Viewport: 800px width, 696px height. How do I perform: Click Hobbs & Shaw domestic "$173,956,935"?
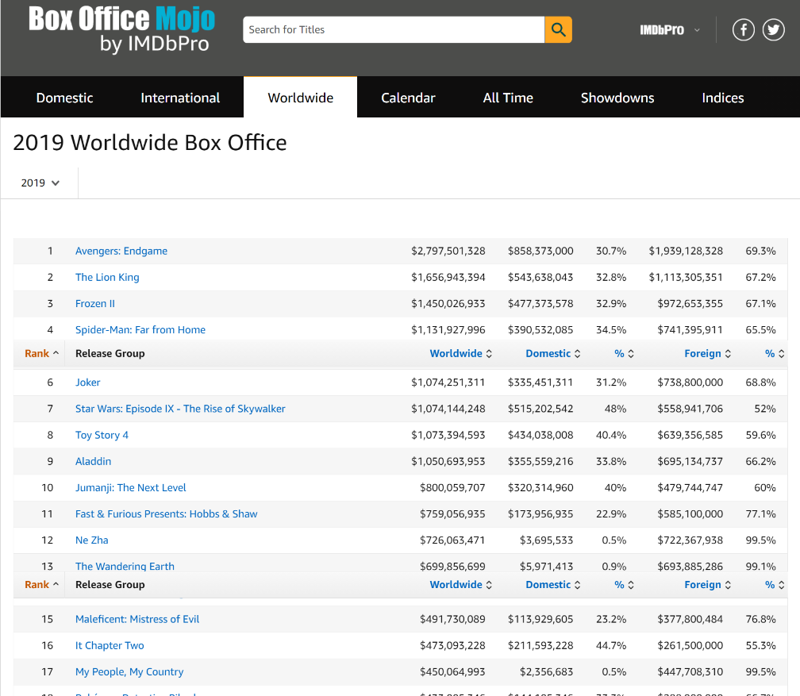coord(540,513)
